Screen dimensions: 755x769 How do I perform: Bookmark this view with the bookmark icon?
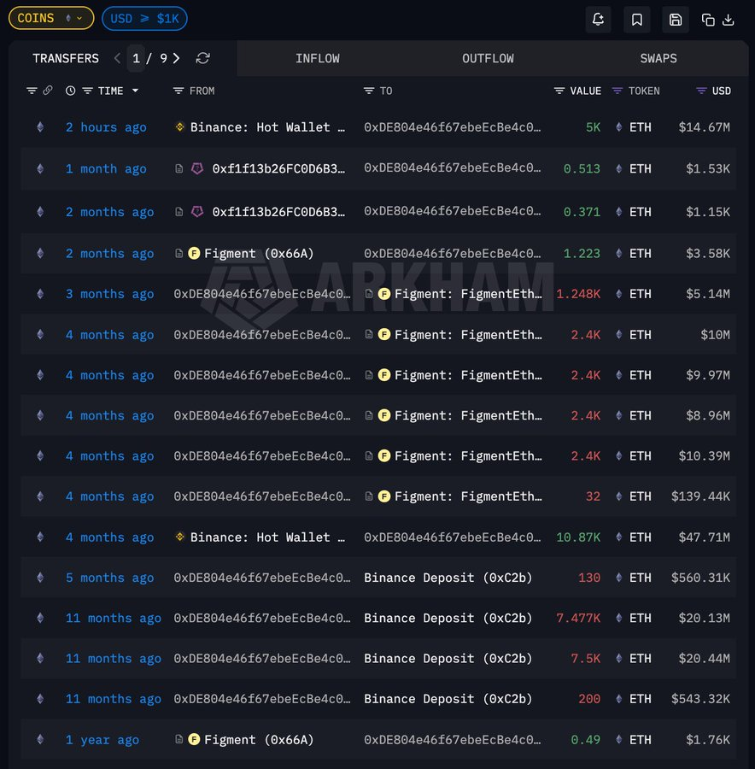click(637, 20)
